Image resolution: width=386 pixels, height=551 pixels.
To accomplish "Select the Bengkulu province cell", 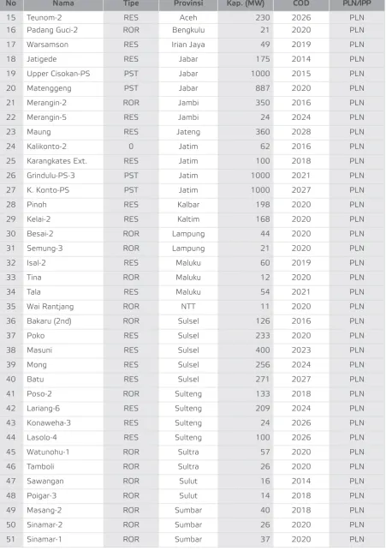I will pyautogui.click(x=188, y=30).
